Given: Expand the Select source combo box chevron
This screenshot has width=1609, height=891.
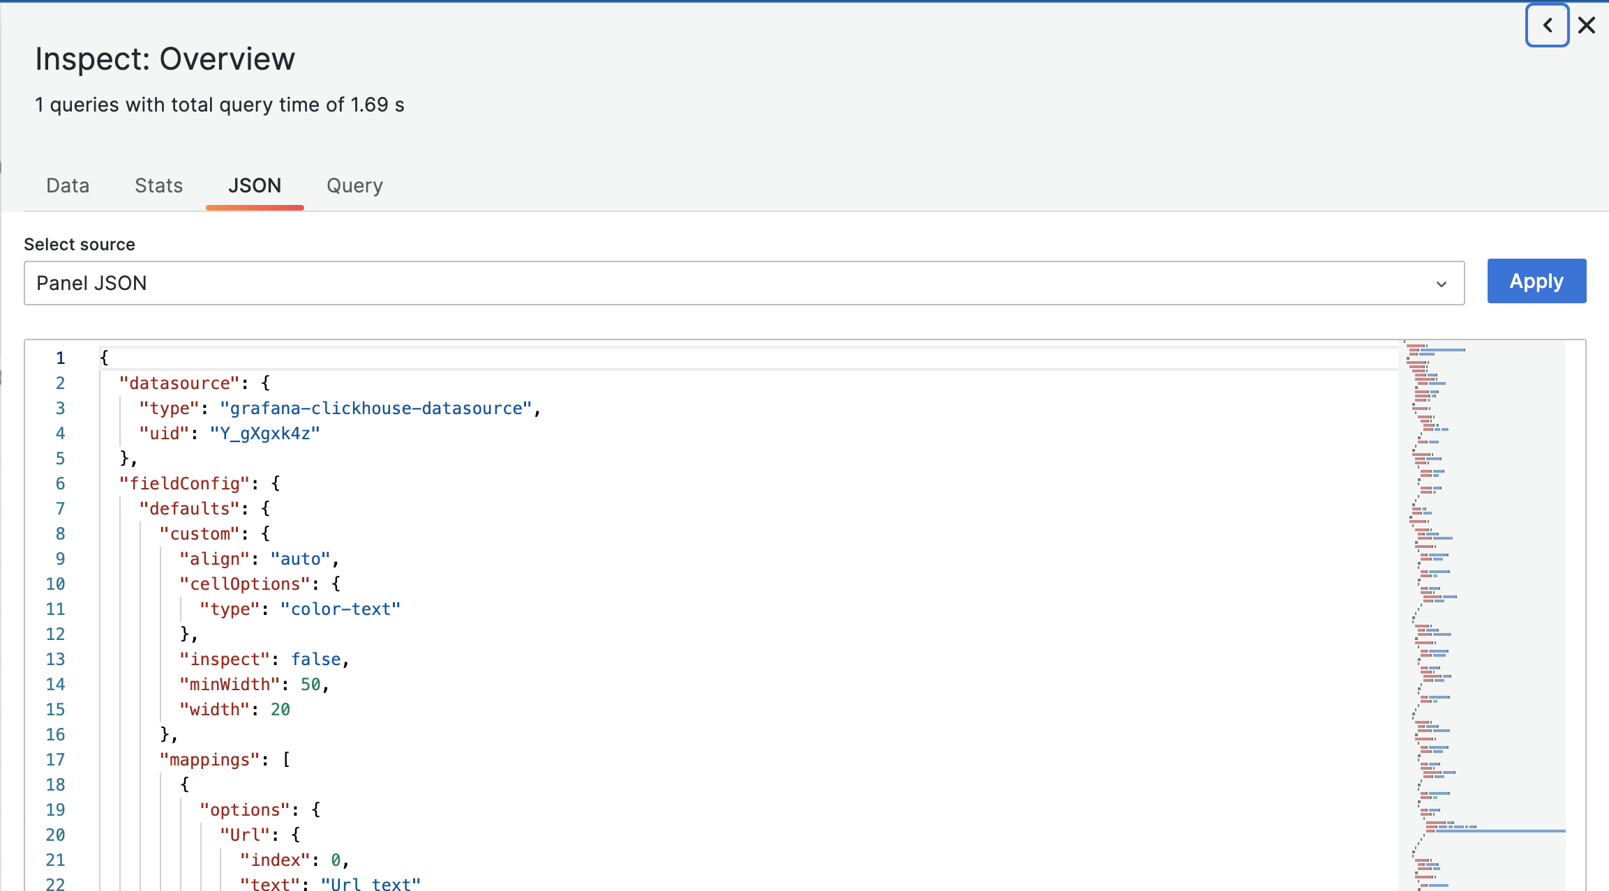Looking at the screenshot, I should pos(1442,283).
